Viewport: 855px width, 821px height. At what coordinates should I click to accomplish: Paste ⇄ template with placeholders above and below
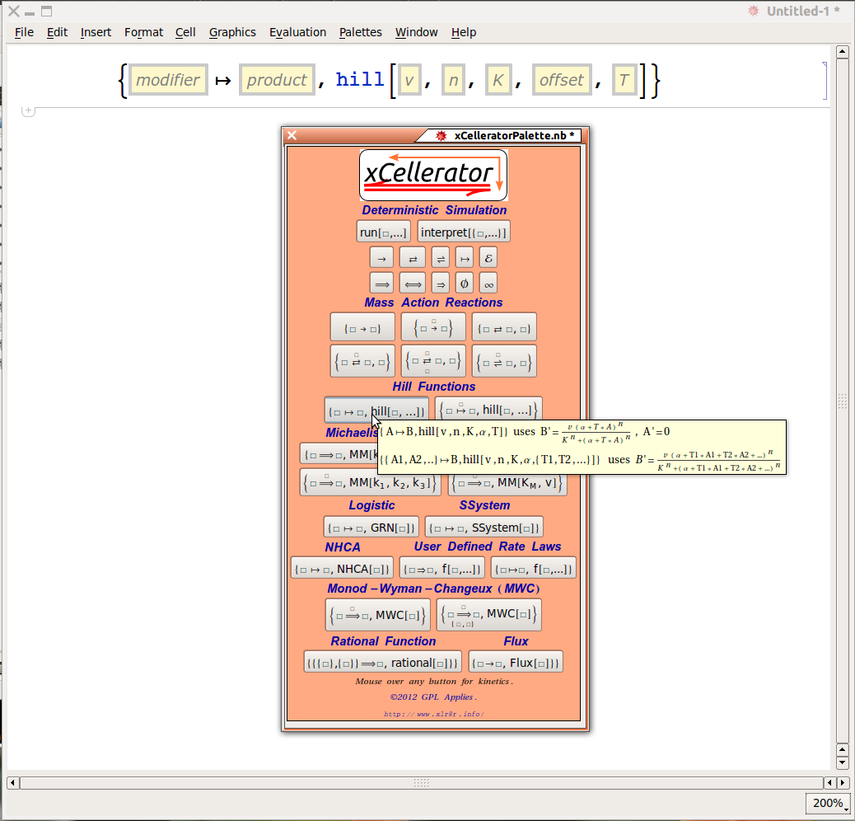tap(433, 361)
